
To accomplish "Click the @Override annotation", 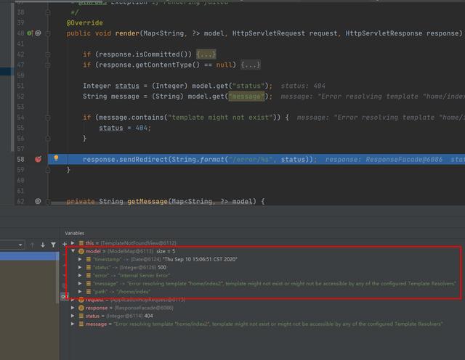I will point(84,22).
